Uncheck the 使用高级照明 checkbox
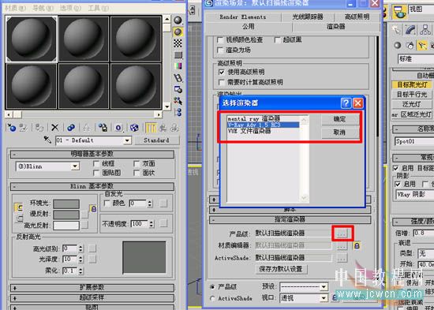The height and width of the screenshot is (310, 434). click(x=222, y=73)
